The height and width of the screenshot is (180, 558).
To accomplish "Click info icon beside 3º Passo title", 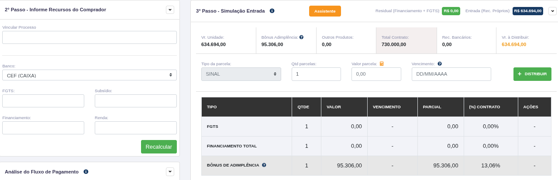I will pos(272,11).
